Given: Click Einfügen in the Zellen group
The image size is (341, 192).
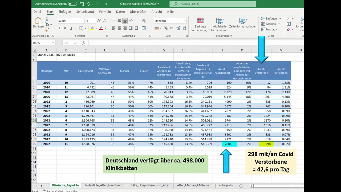Looking at the screenshot, I should (271, 19).
